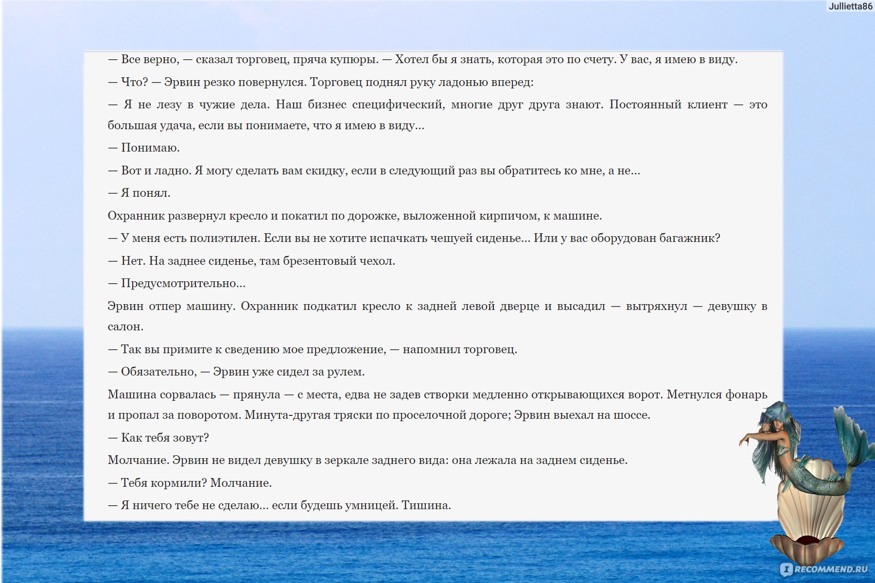Click the line "— Обязательно, — Эрвин уже сидел за рулем."
875x583 pixels.
[236, 372]
